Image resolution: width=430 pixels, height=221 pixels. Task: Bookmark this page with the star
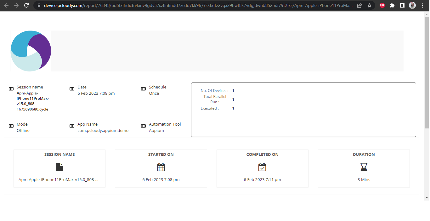click(370, 5)
